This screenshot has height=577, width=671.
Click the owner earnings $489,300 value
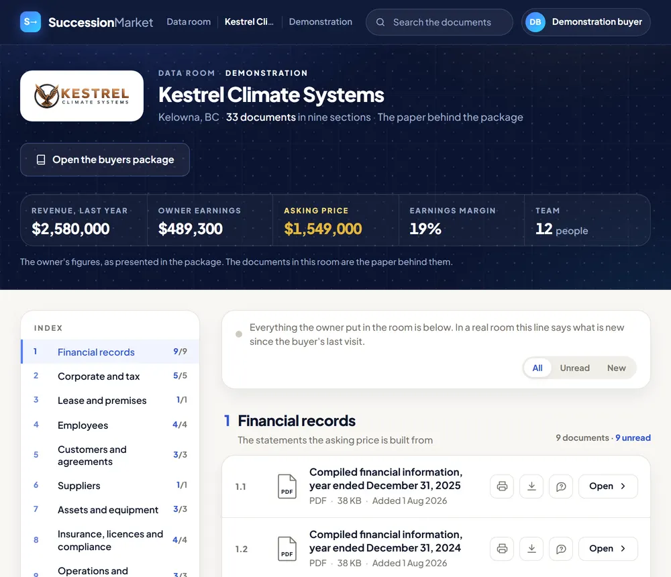(x=191, y=229)
